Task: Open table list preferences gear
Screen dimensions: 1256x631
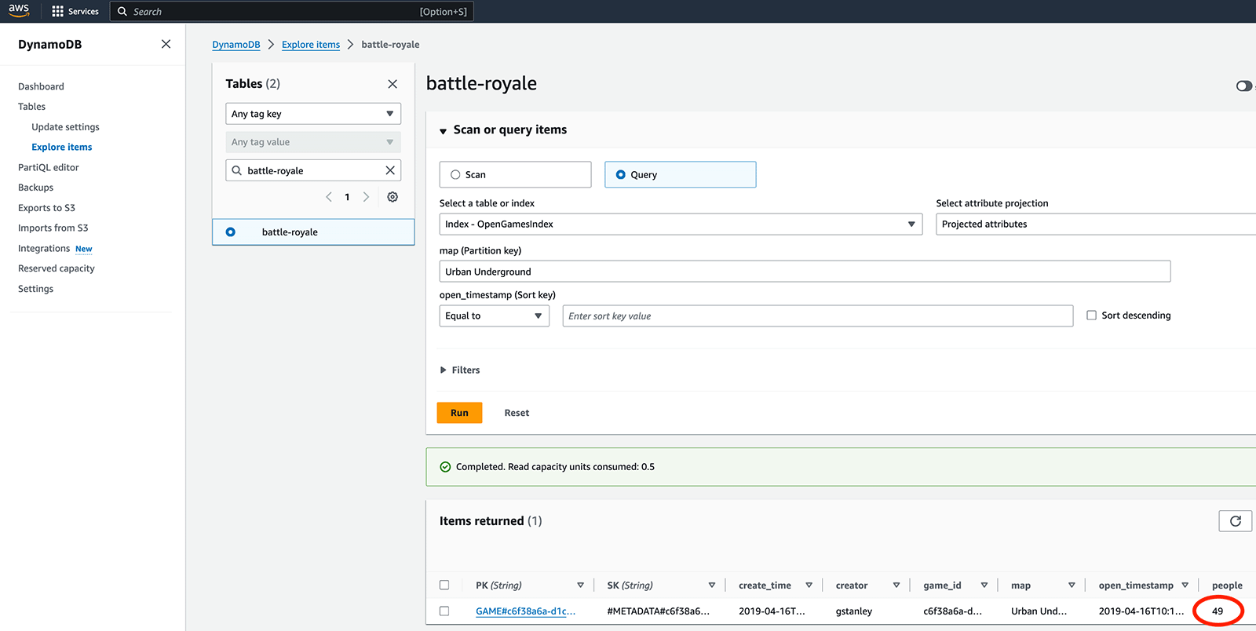Action: (x=392, y=197)
